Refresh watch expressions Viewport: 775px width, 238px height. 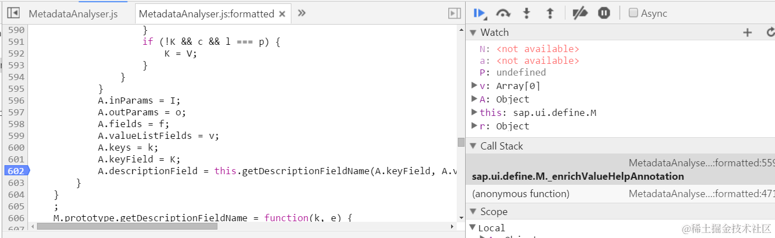771,32
